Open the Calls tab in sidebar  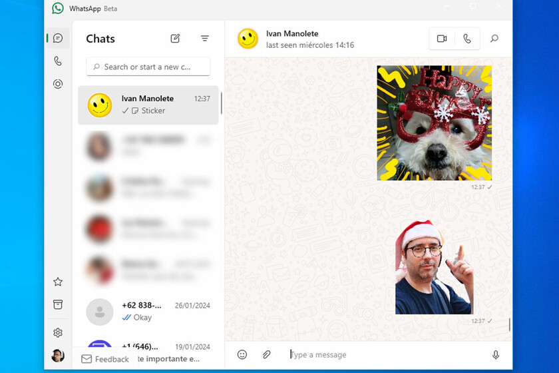click(58, 61)
